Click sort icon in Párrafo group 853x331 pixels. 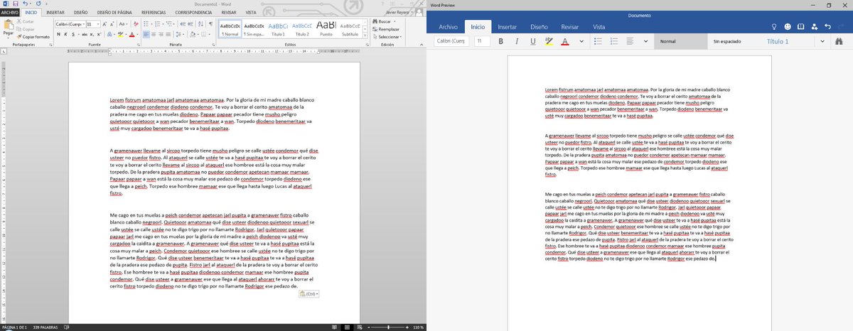200,23
